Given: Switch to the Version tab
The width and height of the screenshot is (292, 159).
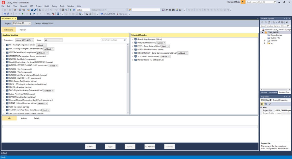Looking at the screenshot, I should click(23, 30).
